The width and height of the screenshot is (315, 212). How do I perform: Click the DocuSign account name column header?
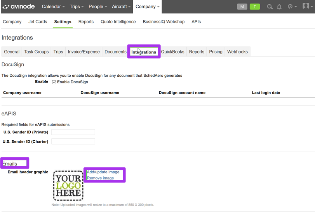point(182,93)
